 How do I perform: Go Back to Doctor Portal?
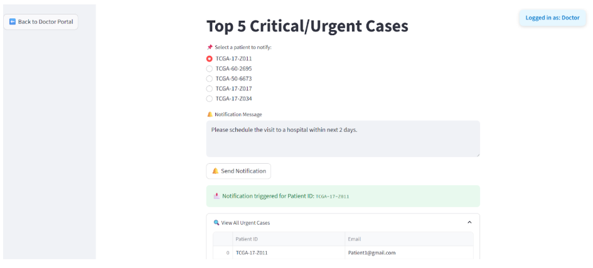pyautogui.click(x=41, y=22)
